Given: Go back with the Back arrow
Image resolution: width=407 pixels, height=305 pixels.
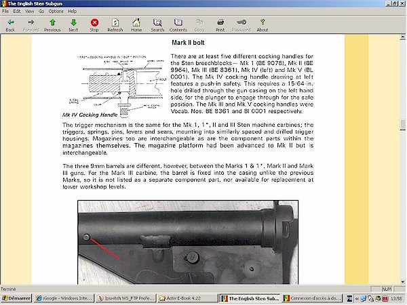Looking at the screenshot, I should [10, 25].
